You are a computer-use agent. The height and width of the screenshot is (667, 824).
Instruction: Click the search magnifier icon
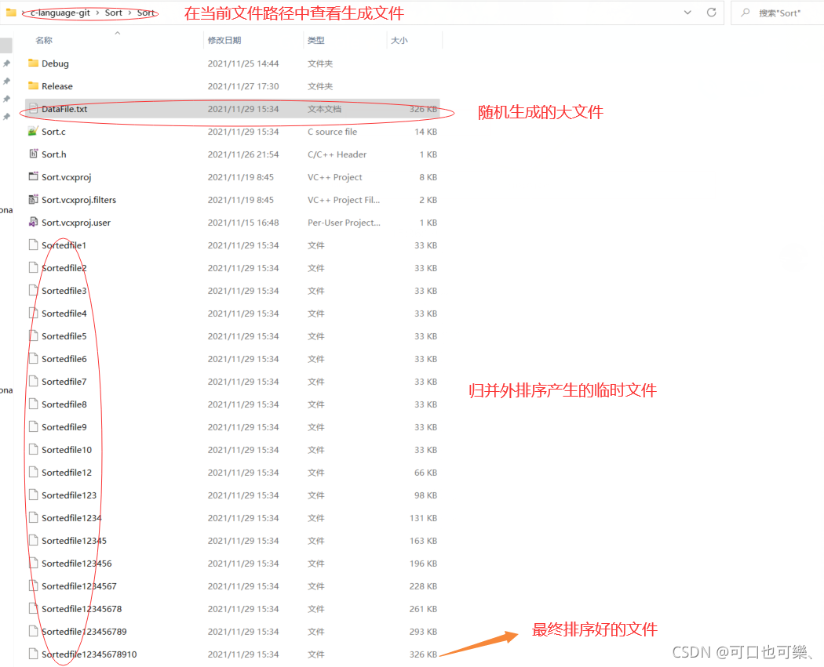[746, 13]
